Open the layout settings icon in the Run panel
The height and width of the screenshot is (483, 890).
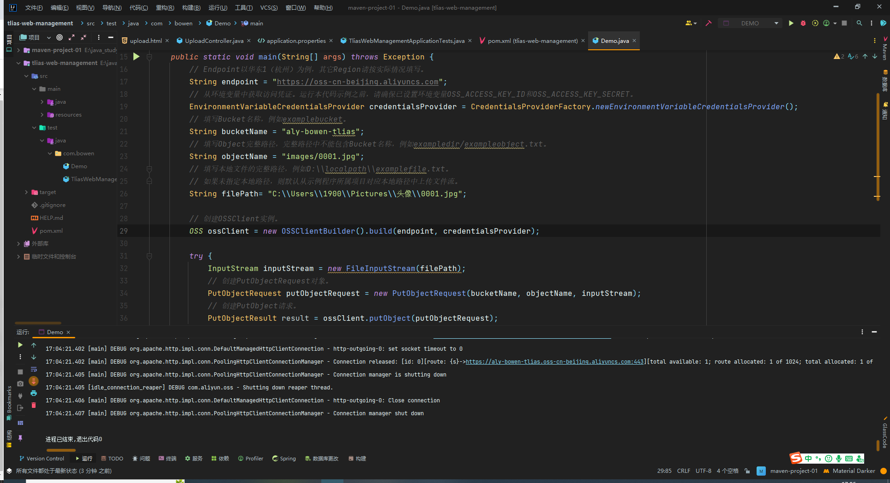click(x=20, y=423)
